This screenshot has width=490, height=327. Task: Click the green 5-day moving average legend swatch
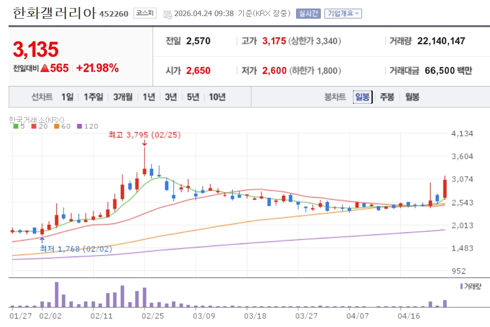[x=16, y=126]
